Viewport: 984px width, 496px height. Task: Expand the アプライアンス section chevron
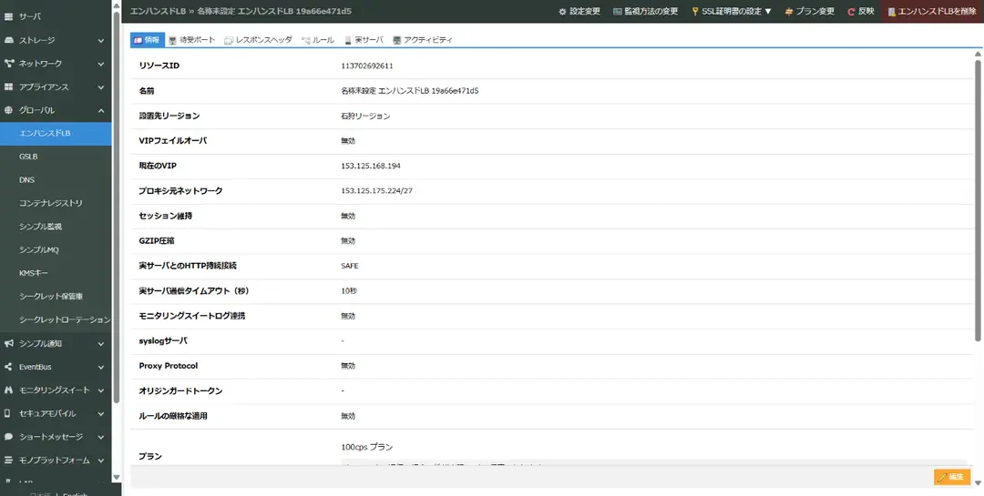[x=101, y=87]
